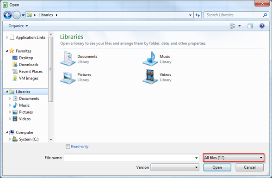Click the File name input field

(129, 158)
